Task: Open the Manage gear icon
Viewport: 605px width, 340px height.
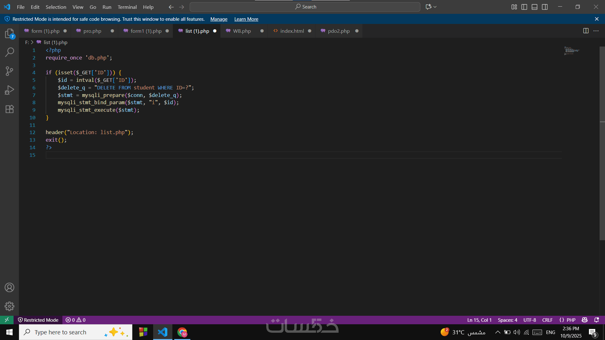Action: coord(9,306)
